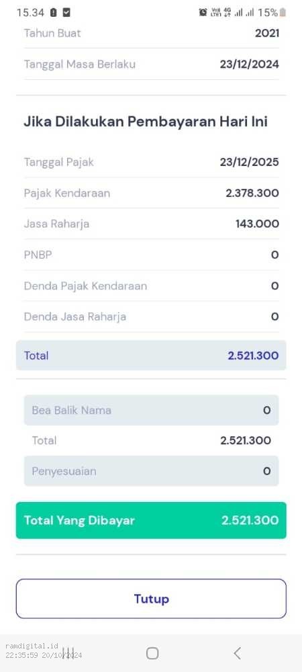Select the Jasa Raharja row

pyautogui.click(x=151, y=224)
